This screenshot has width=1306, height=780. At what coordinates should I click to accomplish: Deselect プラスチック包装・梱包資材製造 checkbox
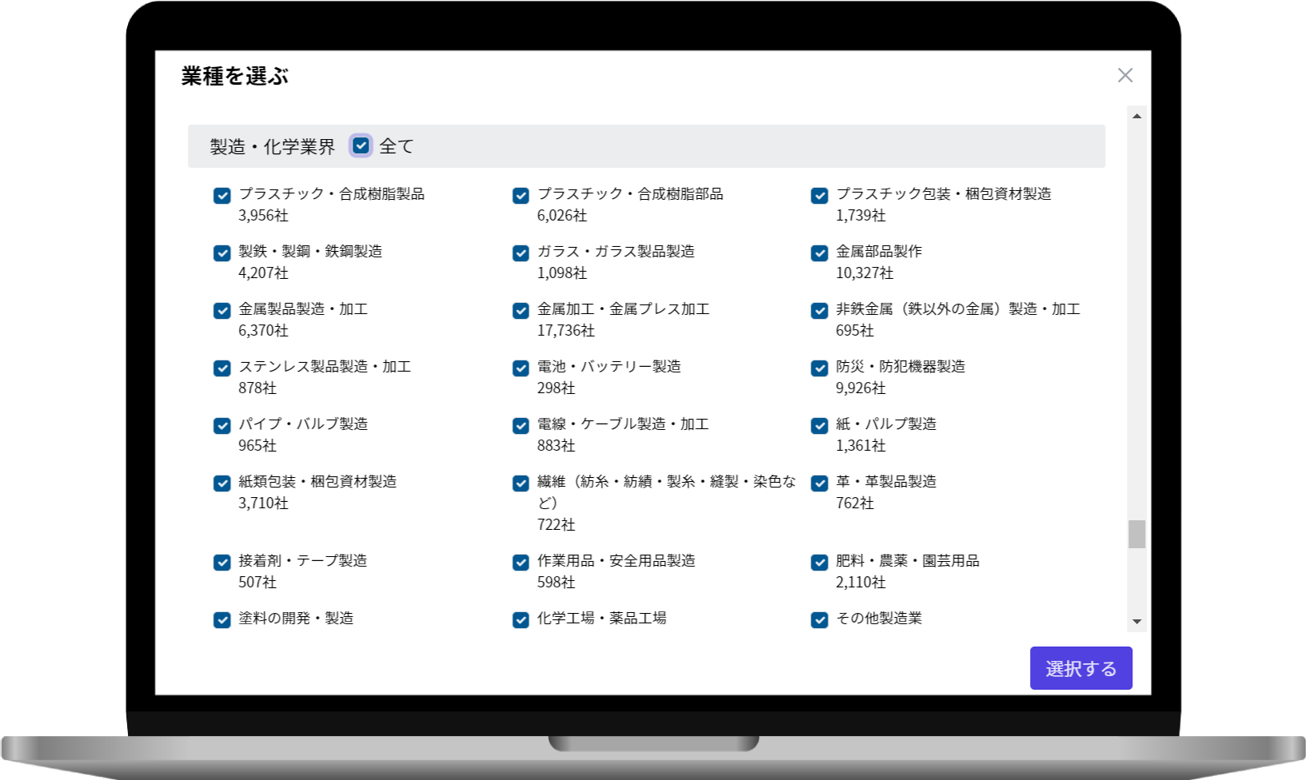pyautogui.click(x=819, y=196)
